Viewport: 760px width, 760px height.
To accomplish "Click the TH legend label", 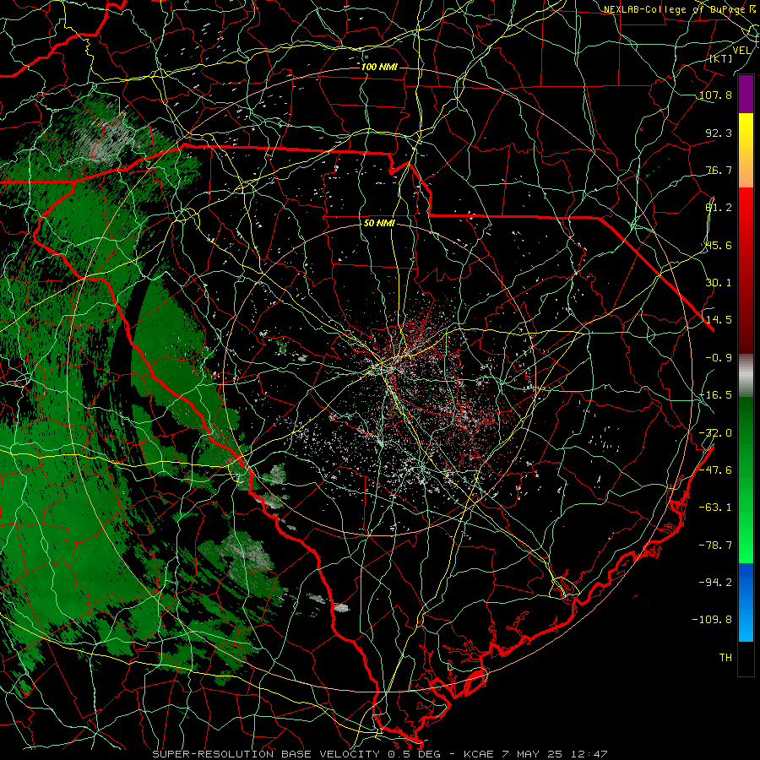I will [x=725, y=658].
